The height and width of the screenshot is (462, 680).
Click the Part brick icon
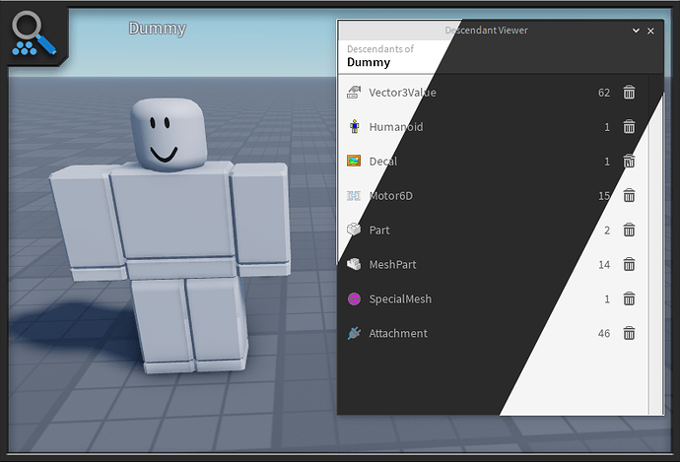pyautogui.click(x=354, y=230)
